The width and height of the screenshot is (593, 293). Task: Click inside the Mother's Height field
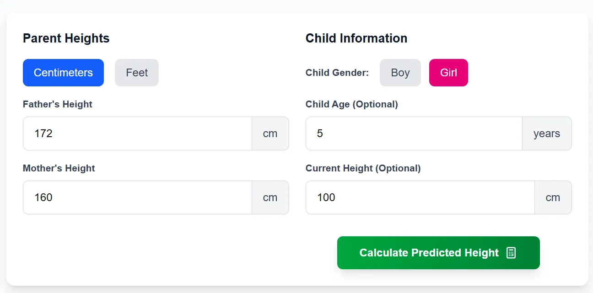137,197
